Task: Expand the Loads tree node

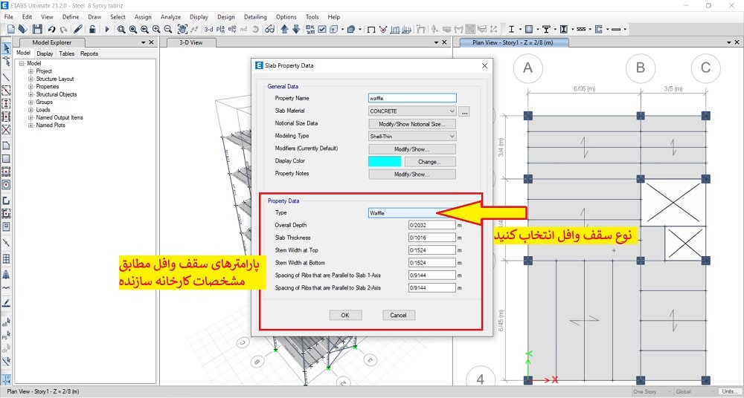Action: tap(31, 110)
